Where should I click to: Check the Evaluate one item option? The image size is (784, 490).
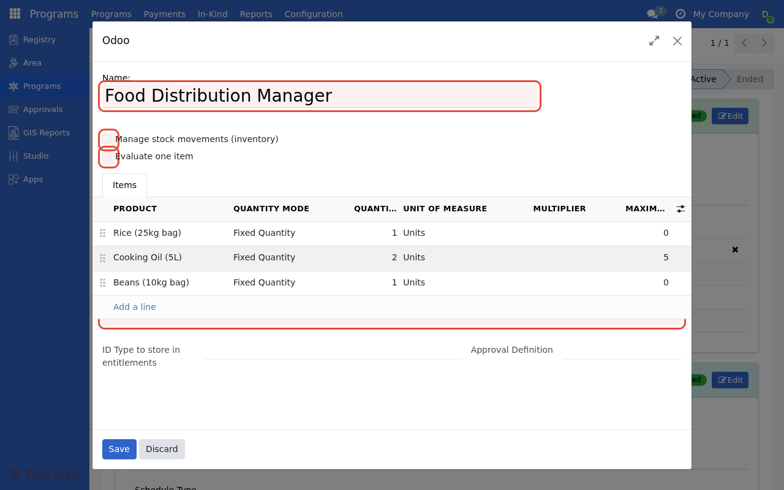(x=108, y=156)
